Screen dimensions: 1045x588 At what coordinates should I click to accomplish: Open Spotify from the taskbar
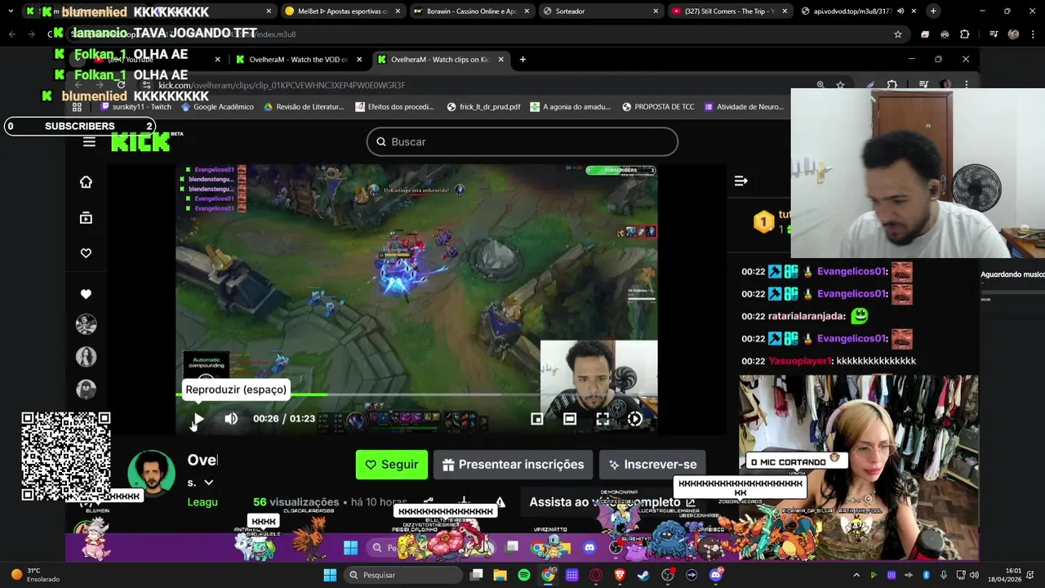pos(524,575)
